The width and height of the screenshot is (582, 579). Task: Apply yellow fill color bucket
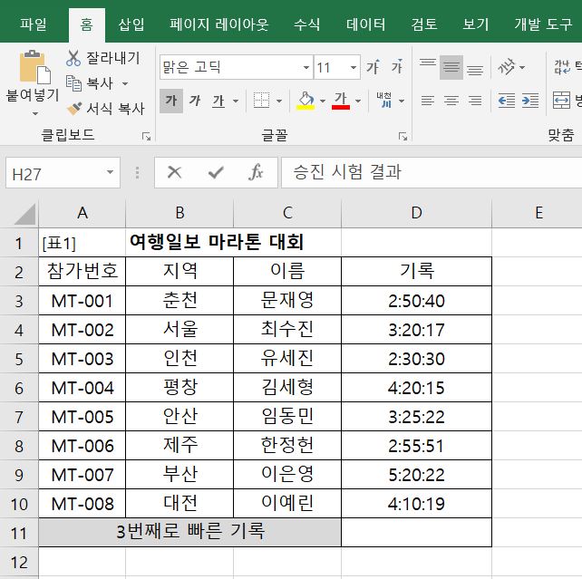click(x=306, y=101)
